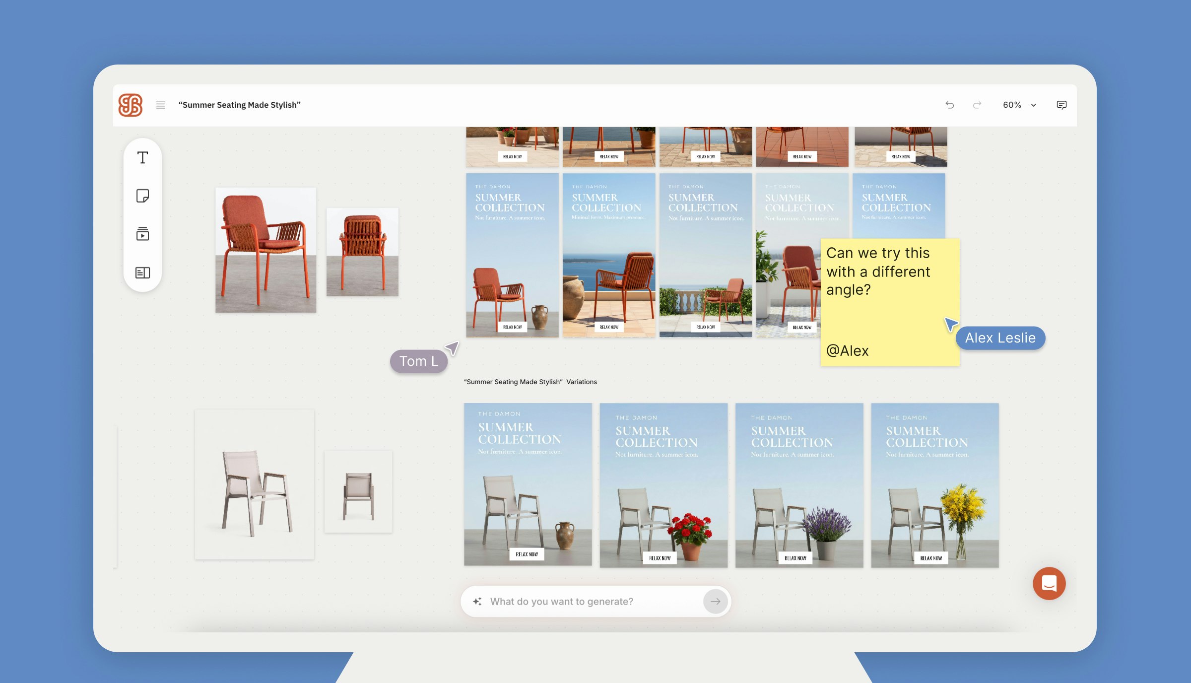
Task: Select the large beige chair photo
Action: (254, 484)
